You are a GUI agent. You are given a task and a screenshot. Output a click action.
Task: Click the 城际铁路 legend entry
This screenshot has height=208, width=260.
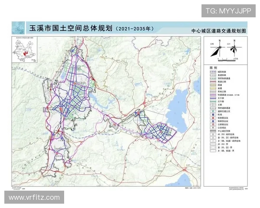[x=220, y=71]
